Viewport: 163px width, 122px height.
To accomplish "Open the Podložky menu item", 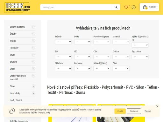I will pos(14,48).
